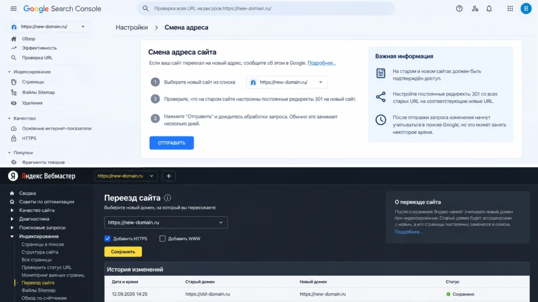Collapse the Покупки section
Image resolution: width=538 pixels, height=302 pixels.
pyautogui.click(x=9, y=153)
